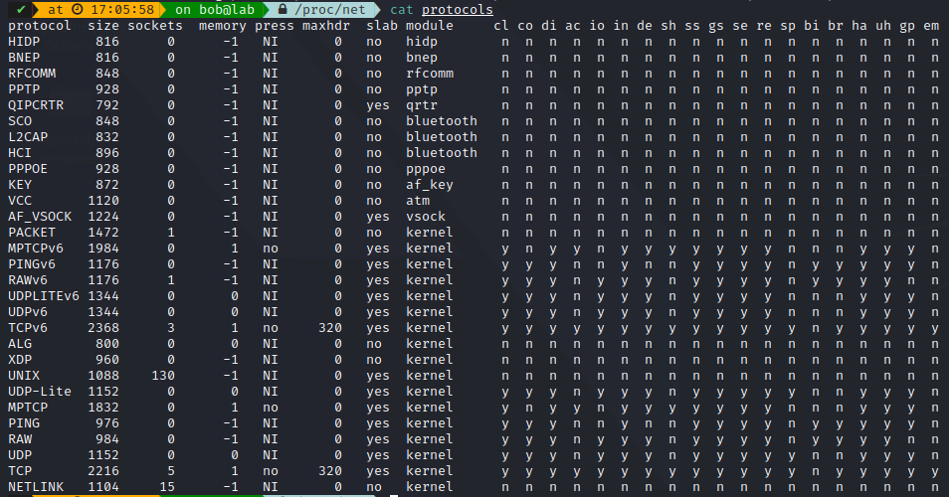Image resolution: width=949 pixels, height=497 pixels.
Task: Click module name 'qrtr'
Action: [421, 105]
